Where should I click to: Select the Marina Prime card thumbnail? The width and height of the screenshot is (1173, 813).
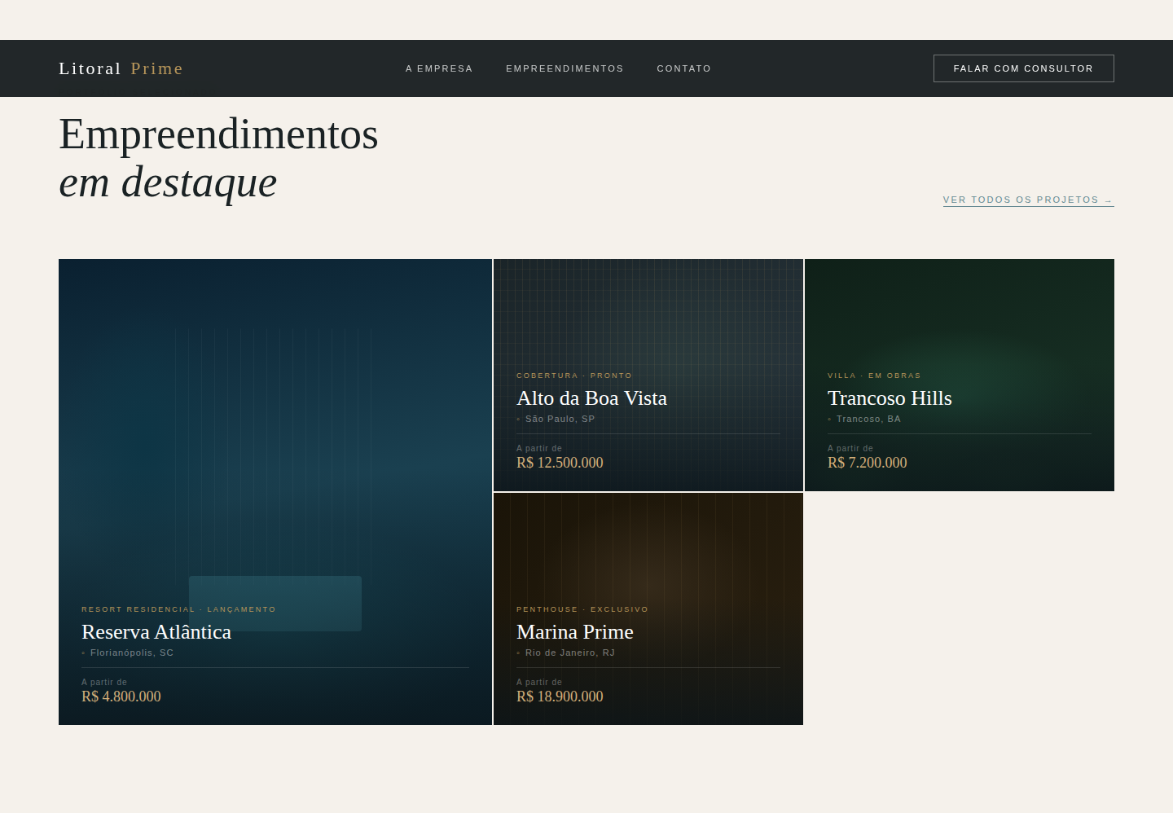[x=648, y=546]
